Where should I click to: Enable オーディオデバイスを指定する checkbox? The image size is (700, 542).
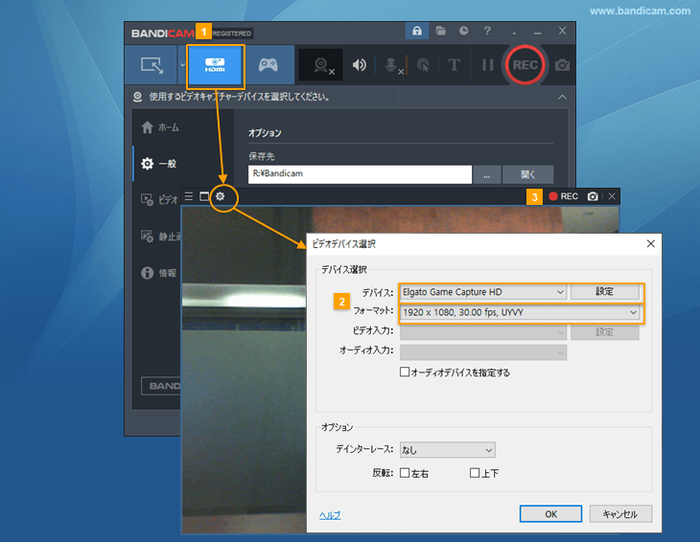[x=405, y=372]
